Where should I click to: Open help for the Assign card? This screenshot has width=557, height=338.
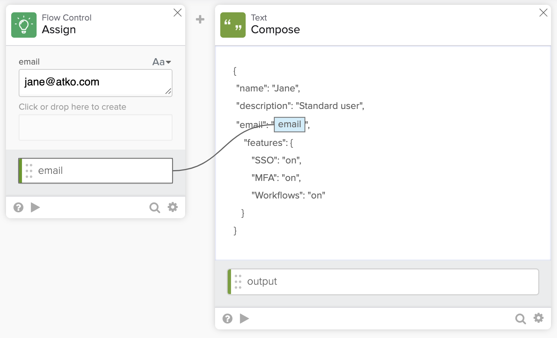pyautogui.click(x=18, y=207)
